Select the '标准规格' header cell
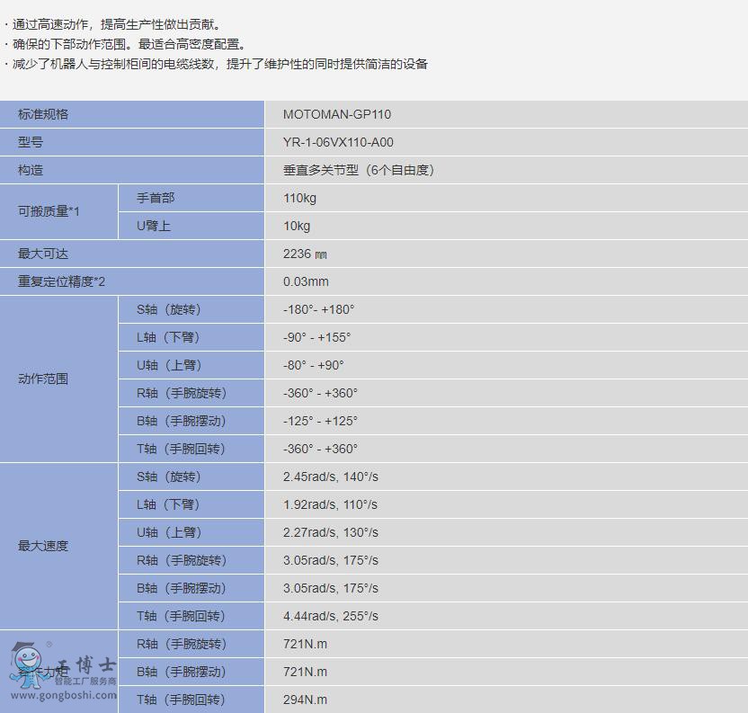The image size is (748, 713). [x=131, y=114]
